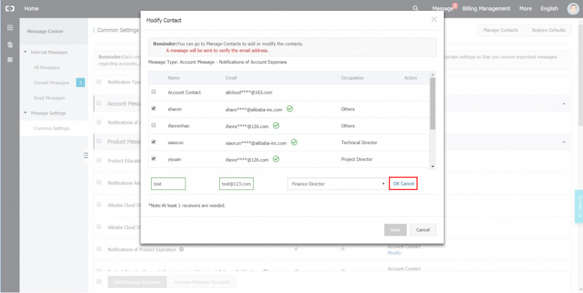The image size is (583, 293).
Task: Open the Finance Director occupation dropdown
Action: 337,184
